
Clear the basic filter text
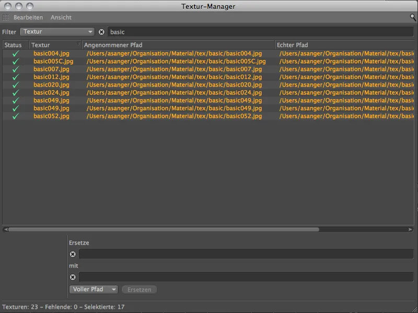[x=101, y=32]
